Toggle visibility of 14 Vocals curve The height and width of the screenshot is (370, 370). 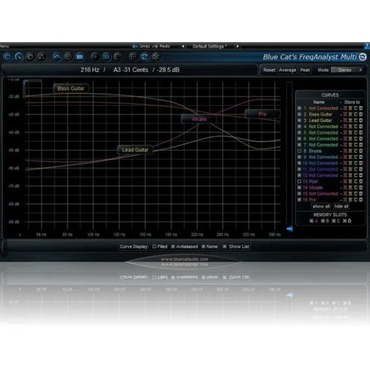(x=299, y=188)
